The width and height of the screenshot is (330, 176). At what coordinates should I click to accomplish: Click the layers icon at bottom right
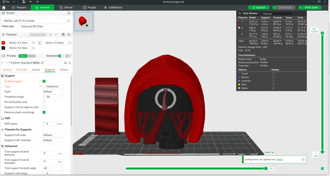point(322,169)
